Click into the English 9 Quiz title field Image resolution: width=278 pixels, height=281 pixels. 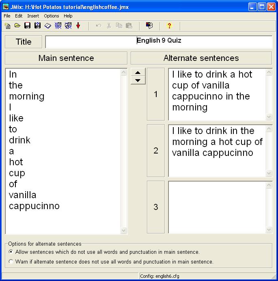pos(159,42)
